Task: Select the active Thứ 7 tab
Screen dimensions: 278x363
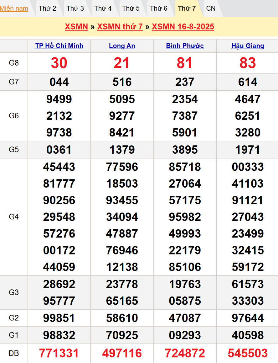Action: click(187, 8)
